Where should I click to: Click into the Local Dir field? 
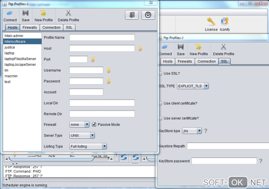(102, 103)
